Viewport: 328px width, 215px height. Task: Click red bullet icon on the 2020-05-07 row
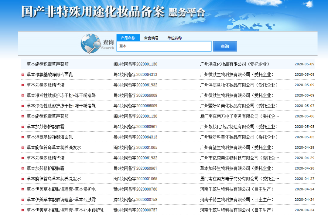click(x=23, y=106)
